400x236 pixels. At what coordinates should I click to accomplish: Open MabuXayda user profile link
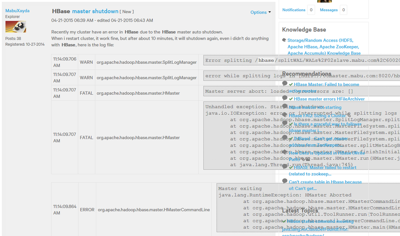17,11
